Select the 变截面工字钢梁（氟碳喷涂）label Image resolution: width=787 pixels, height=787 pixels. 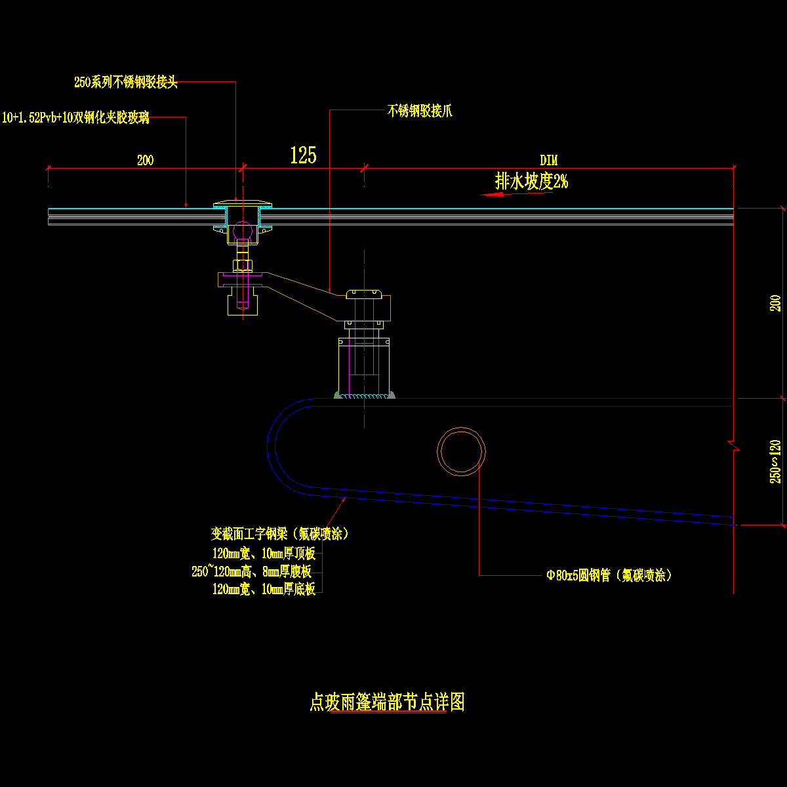pos(280,534)
